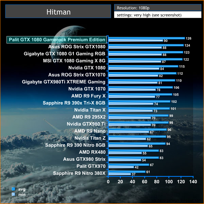Image resolution: width=204 pixels, height=204 pixels.
Task: Click the 126 avg value for Palit Gamerock
Action: (188, 38)
